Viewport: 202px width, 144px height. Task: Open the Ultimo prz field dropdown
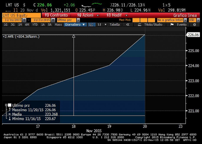pos(78,20)
